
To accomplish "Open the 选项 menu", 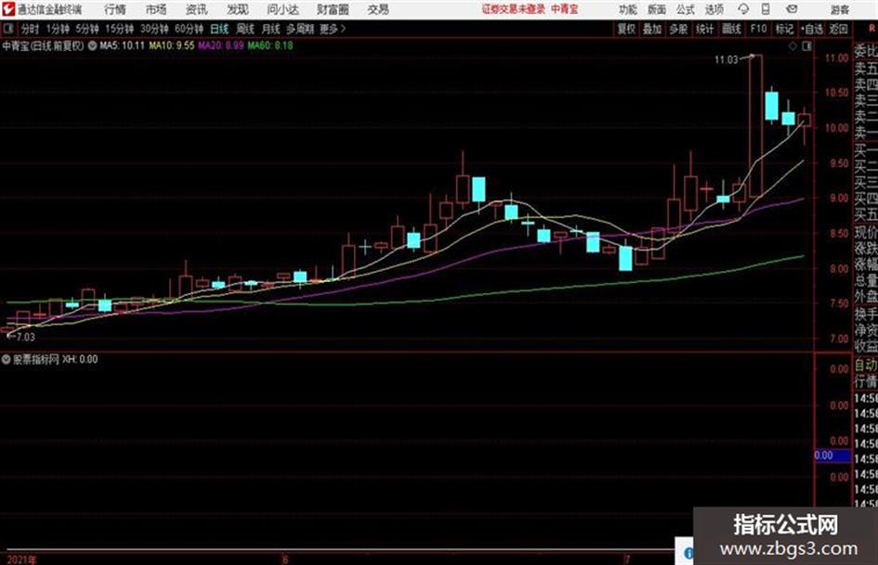I will coord(714,9).
